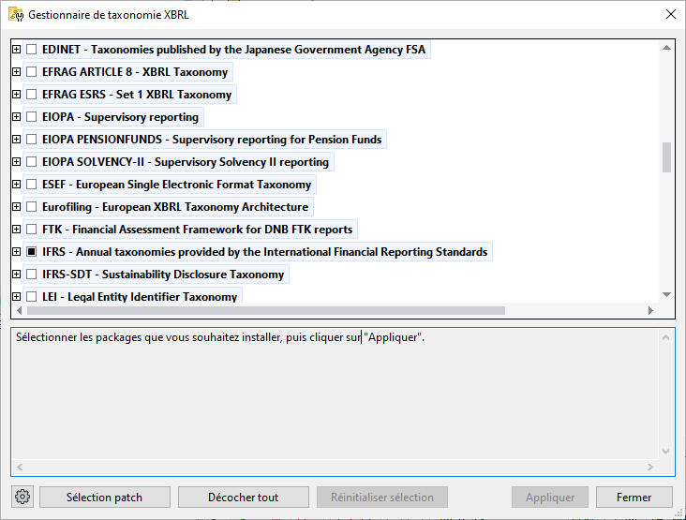The width and height of the screenshot is (686, 520).
Task: Click the XBRL taxonomy manager title icon
Action: coord(16,15)
